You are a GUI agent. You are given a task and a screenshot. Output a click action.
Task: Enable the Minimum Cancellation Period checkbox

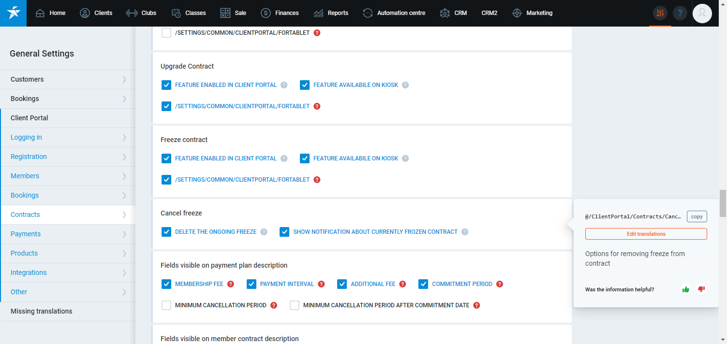tap(166, 305)
